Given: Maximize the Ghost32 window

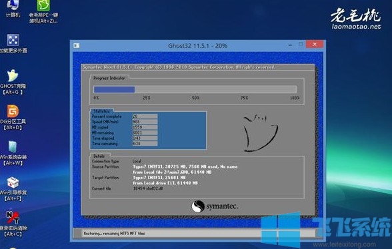Looking at the screenshot, I should [301, 45].
